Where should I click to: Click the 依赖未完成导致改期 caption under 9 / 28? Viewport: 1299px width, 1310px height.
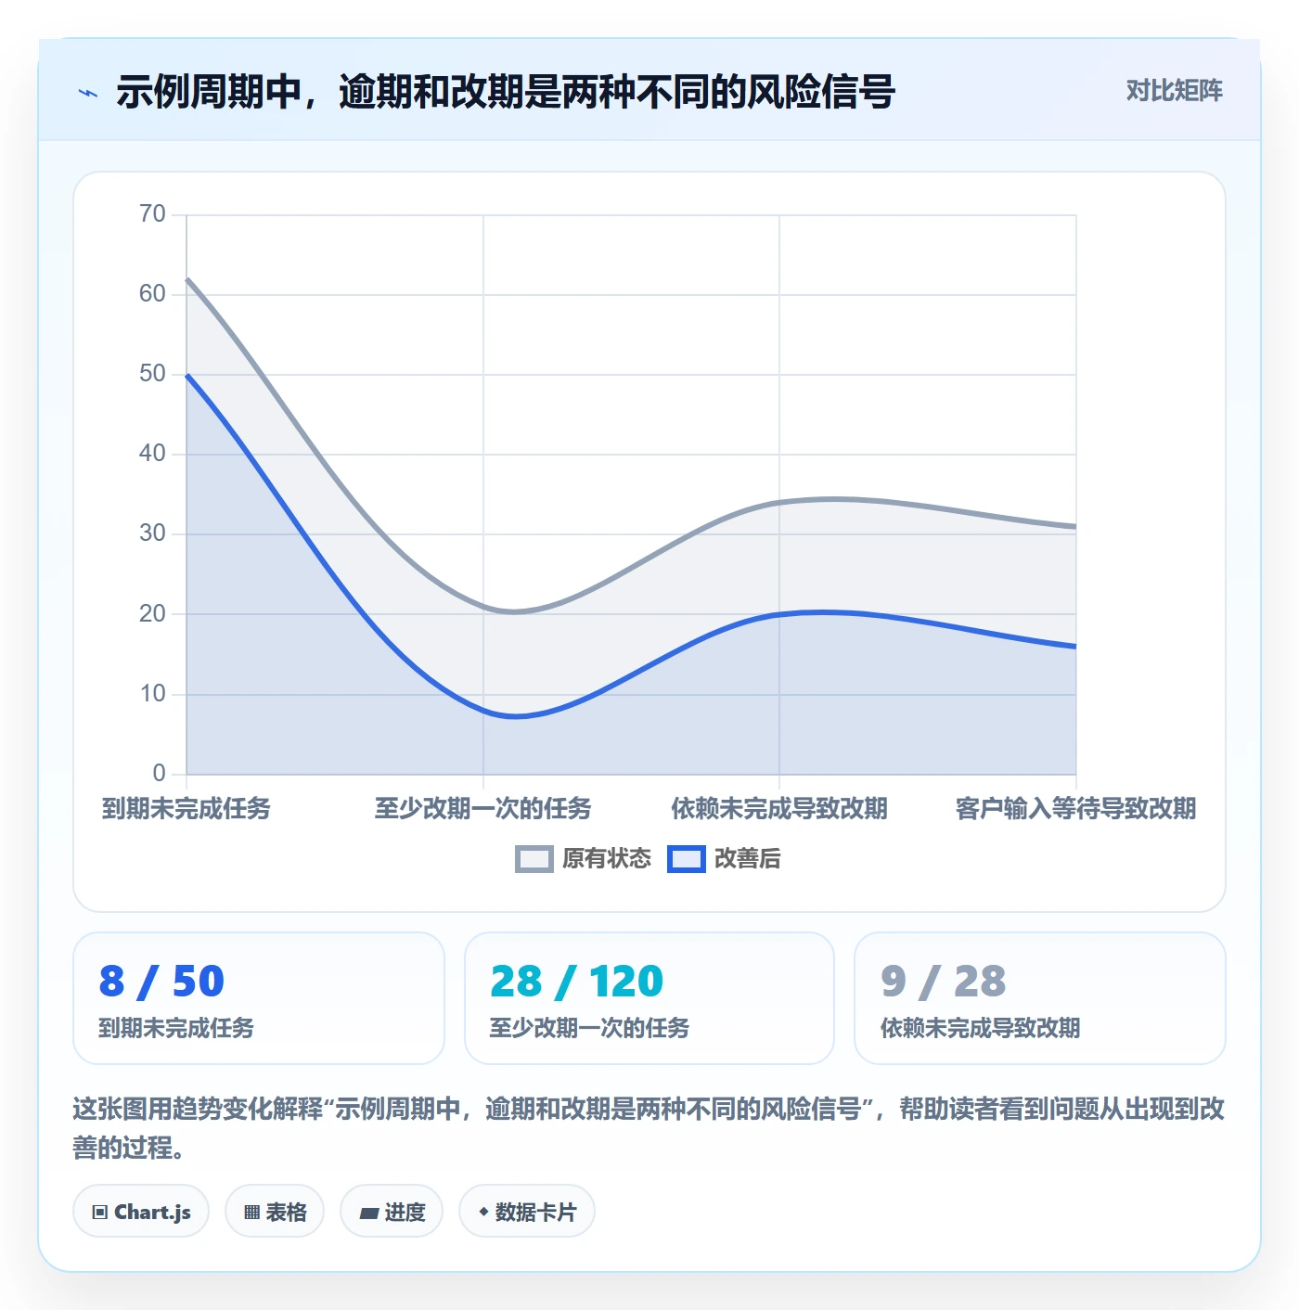point(980,1028)
